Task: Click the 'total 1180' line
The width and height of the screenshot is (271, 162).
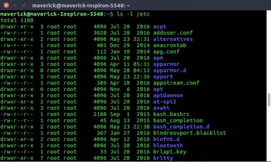Action: click(17, 20)
